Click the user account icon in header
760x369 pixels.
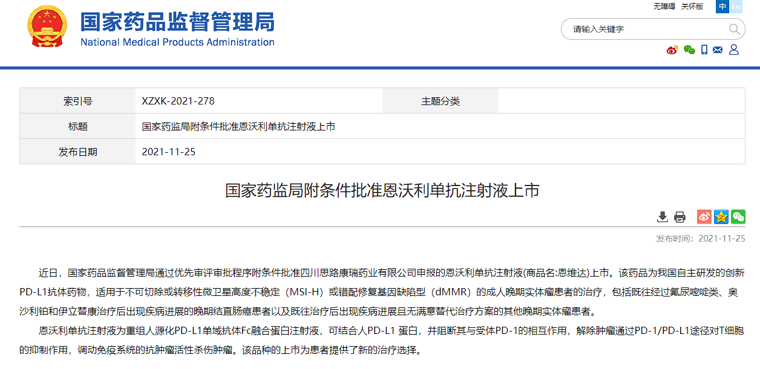pyautogui.click(x=734, y=50)
